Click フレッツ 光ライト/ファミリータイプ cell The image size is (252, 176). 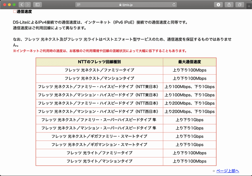(x=100, y=153)
